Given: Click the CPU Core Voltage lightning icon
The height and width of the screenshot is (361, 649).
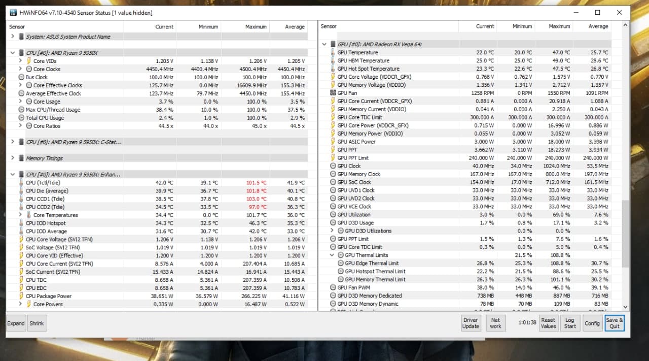Looking at the screenshot, I should 21,239.
